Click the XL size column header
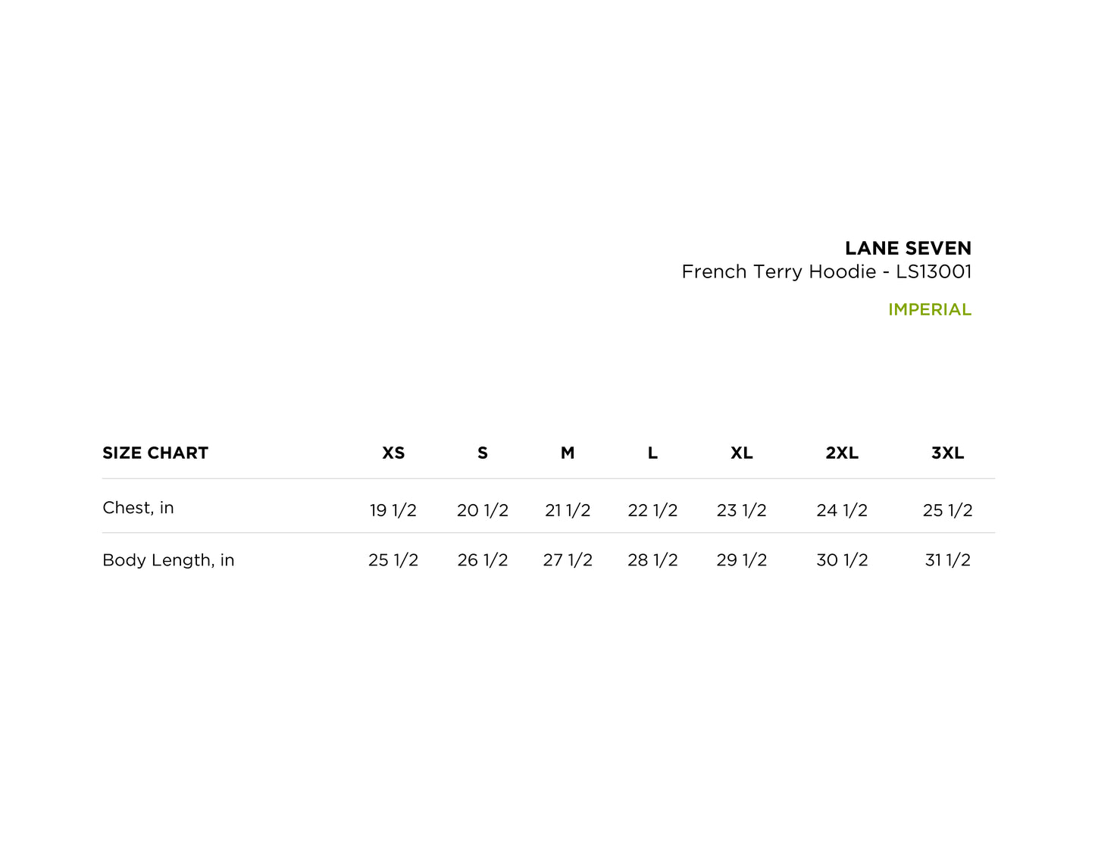Image resolution: width=1095 pixels, height=868 pixels. tap(742, 453)
